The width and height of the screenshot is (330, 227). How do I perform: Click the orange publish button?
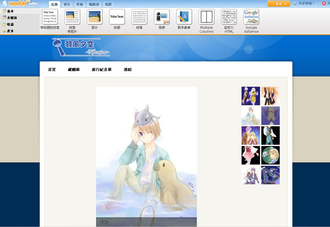279,4
